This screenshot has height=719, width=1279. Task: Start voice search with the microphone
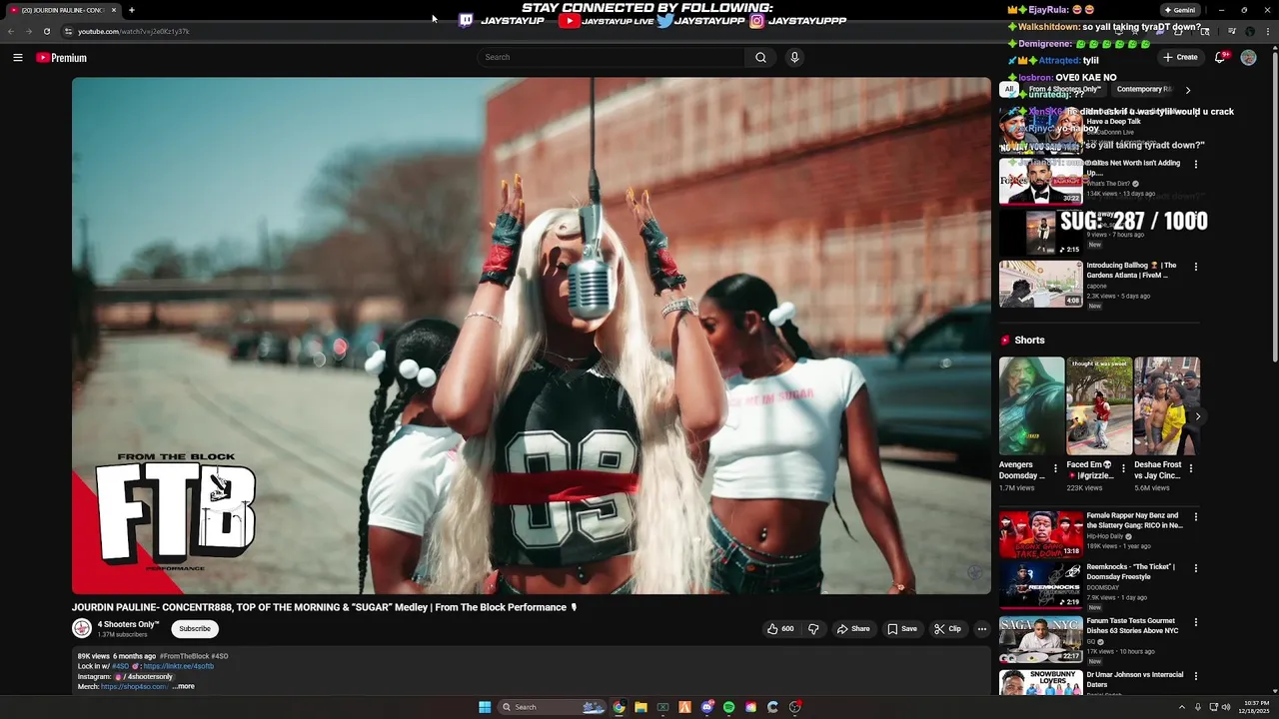794,58
